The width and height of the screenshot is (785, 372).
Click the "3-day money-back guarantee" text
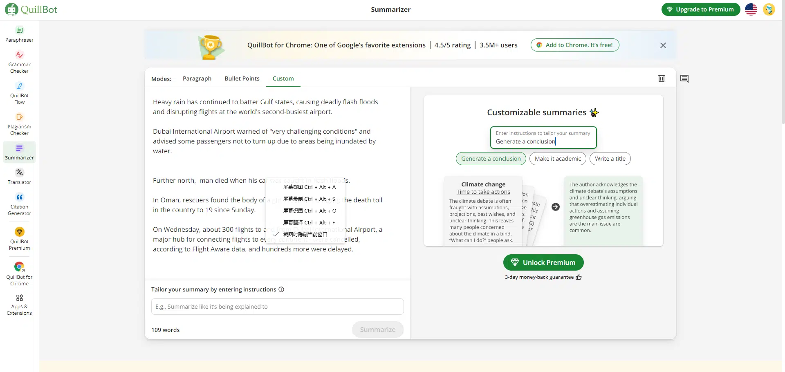539,277
